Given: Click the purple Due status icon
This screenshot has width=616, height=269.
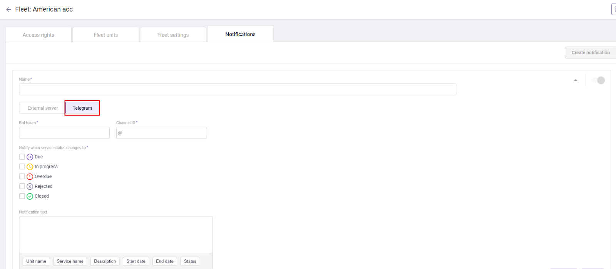Looking at the screenshot, I should 30,157.
